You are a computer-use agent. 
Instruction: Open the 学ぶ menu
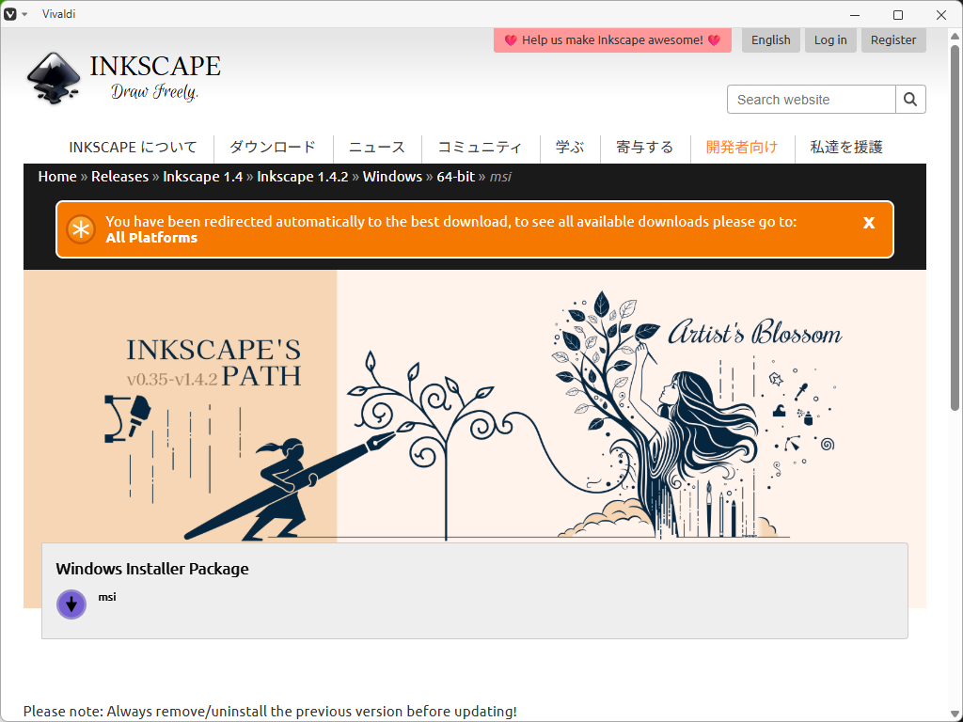tap(570, 148)
